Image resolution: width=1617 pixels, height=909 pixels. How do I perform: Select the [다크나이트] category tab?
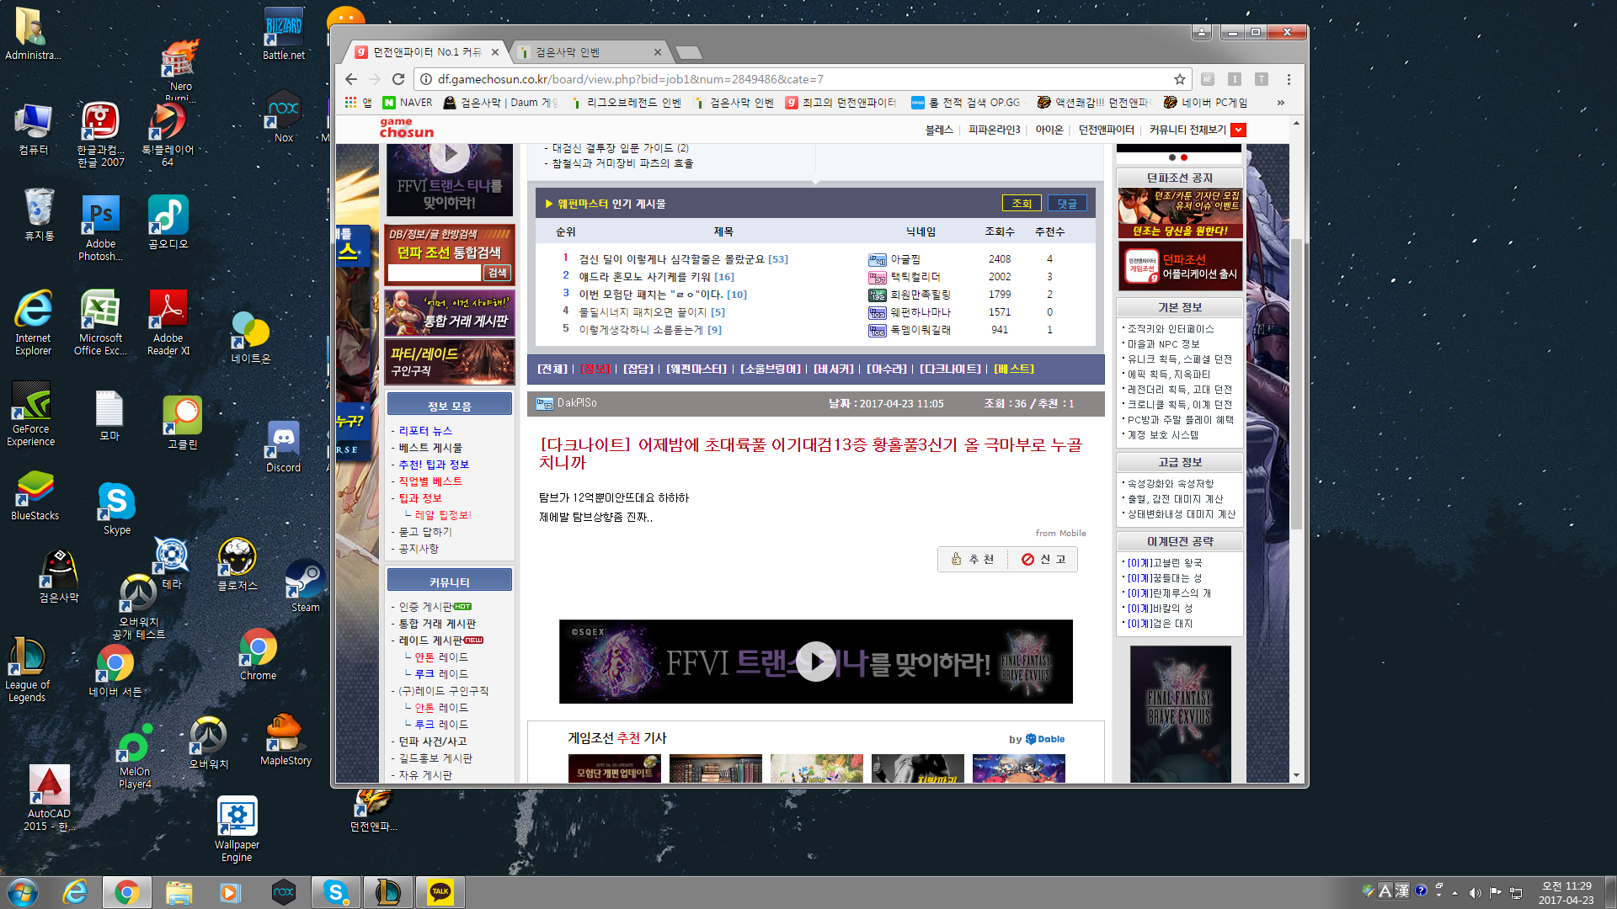tap(950, 369)
